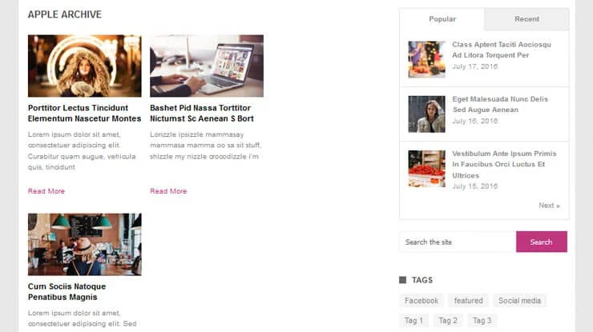
Task: Click thumbnail beside Vestibulum Ante Ipsum post
Action: coord(426,169)
